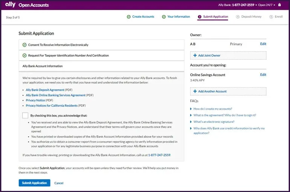Image resolution: width=290 pixels, height=192 pixels.
Task: Check the acknowledgment checkbox
Action: pos(25,115)
